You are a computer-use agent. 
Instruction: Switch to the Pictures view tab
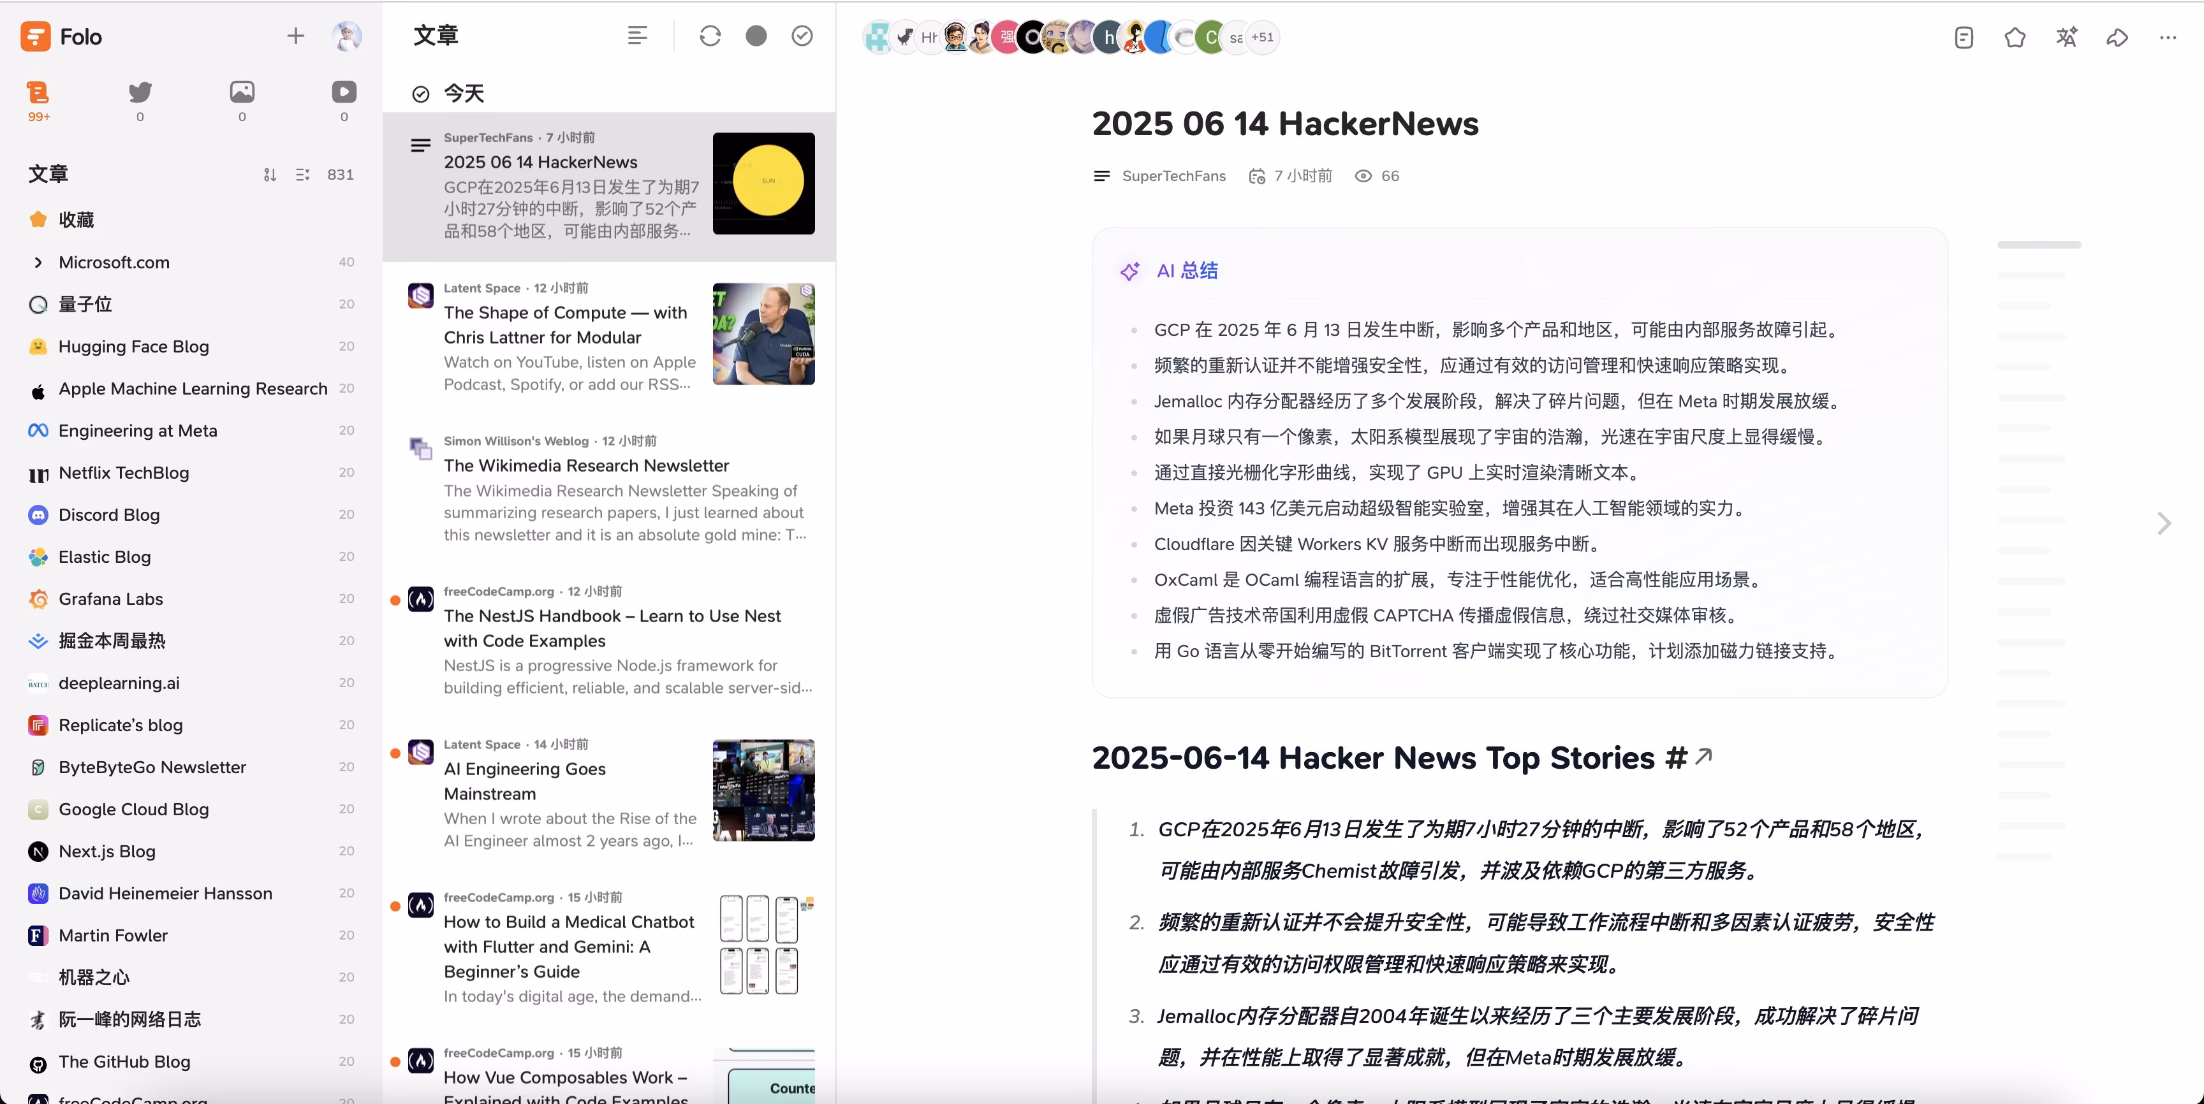click(x=242, y=100)
